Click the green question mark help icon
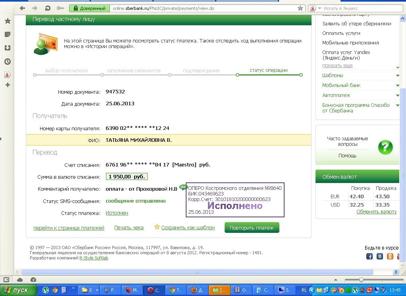 (385, 147)
